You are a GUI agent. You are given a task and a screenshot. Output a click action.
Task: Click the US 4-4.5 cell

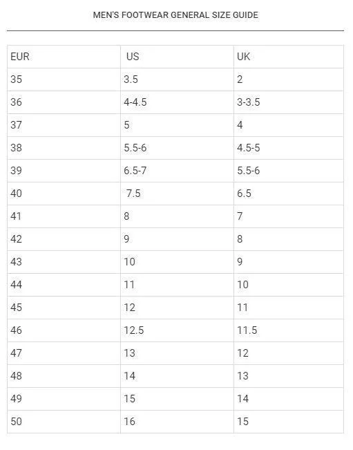pos(177,102)
